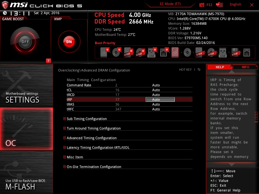Click the system time display
This screenshot has height=194, width=259.
[x=20, y=13]
